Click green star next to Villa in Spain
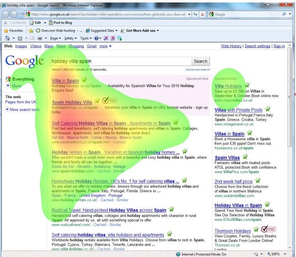Viewport: 296px width, 257px height. click(84, 80)
